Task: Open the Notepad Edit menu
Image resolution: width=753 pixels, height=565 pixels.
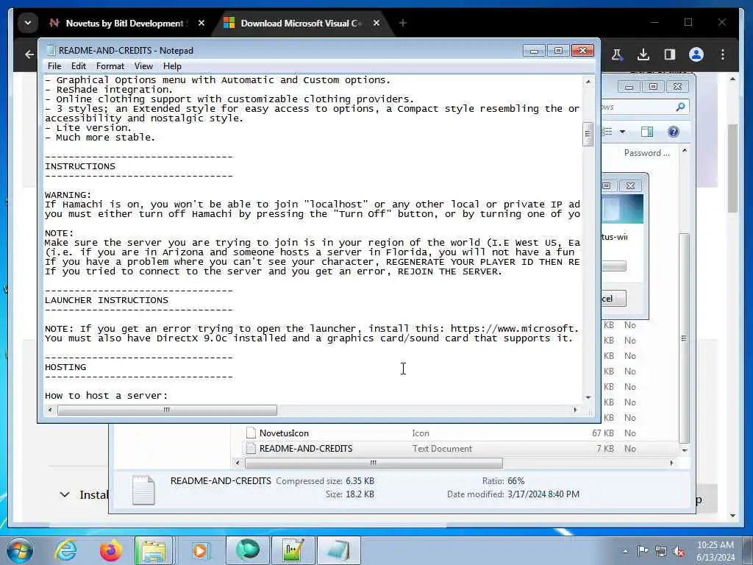Action: 78,66
